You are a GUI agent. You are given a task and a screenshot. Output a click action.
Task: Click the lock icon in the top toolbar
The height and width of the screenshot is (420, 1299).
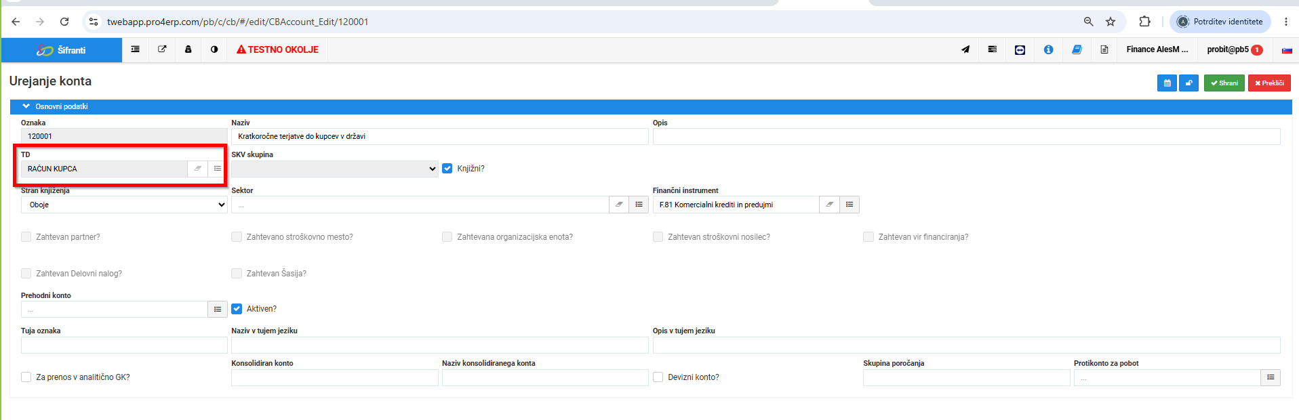pos(188,49)
